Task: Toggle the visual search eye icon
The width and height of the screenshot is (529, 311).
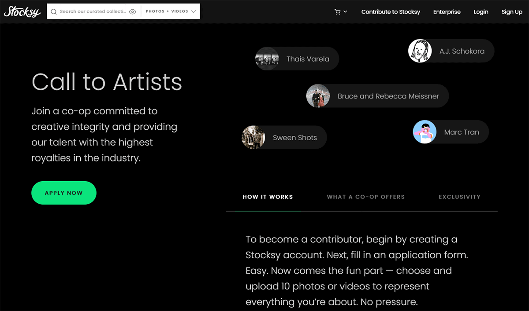Action: coord(132,11)
